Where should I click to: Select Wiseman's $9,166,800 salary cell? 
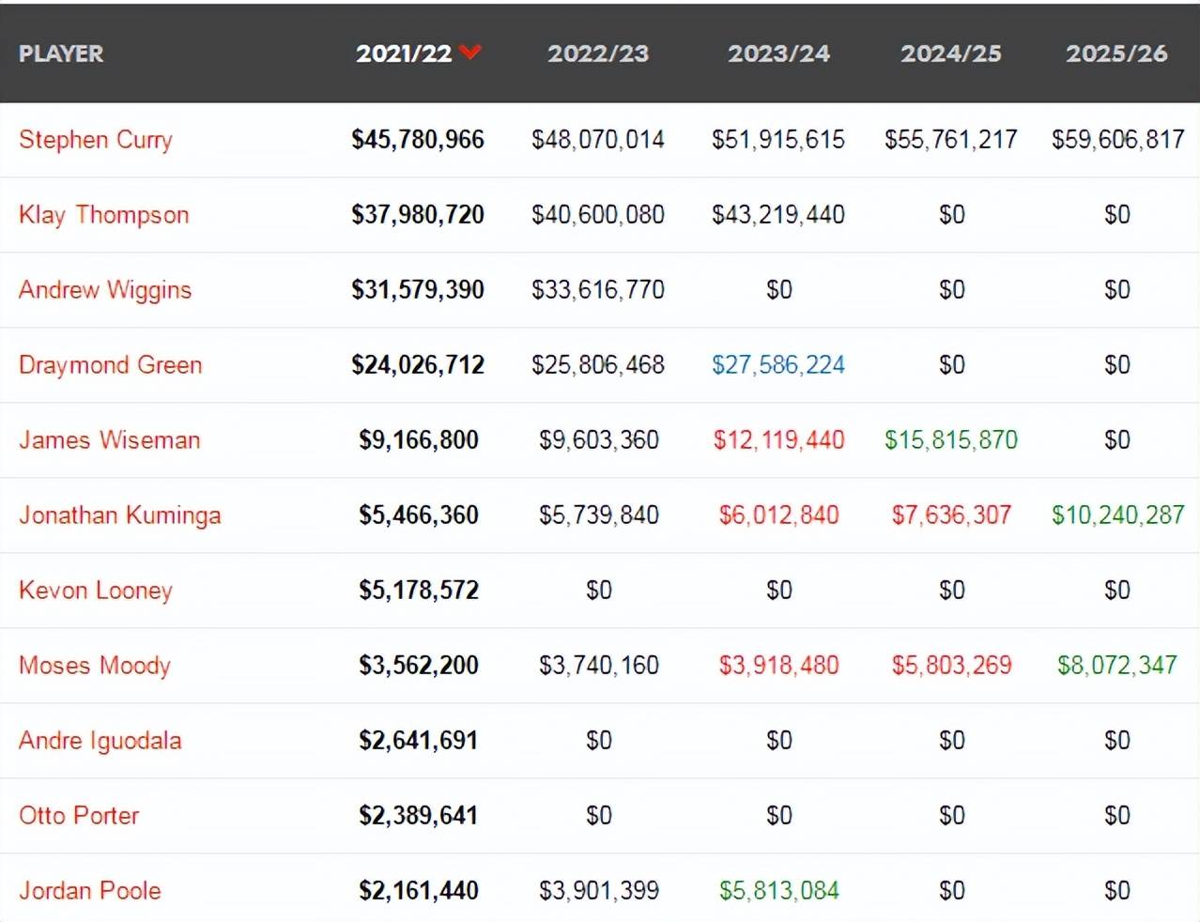click(x=419, y=440)
